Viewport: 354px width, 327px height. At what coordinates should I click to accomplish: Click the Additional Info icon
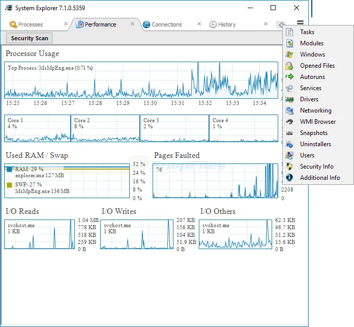pyautogui.click(x=289, y=178)
